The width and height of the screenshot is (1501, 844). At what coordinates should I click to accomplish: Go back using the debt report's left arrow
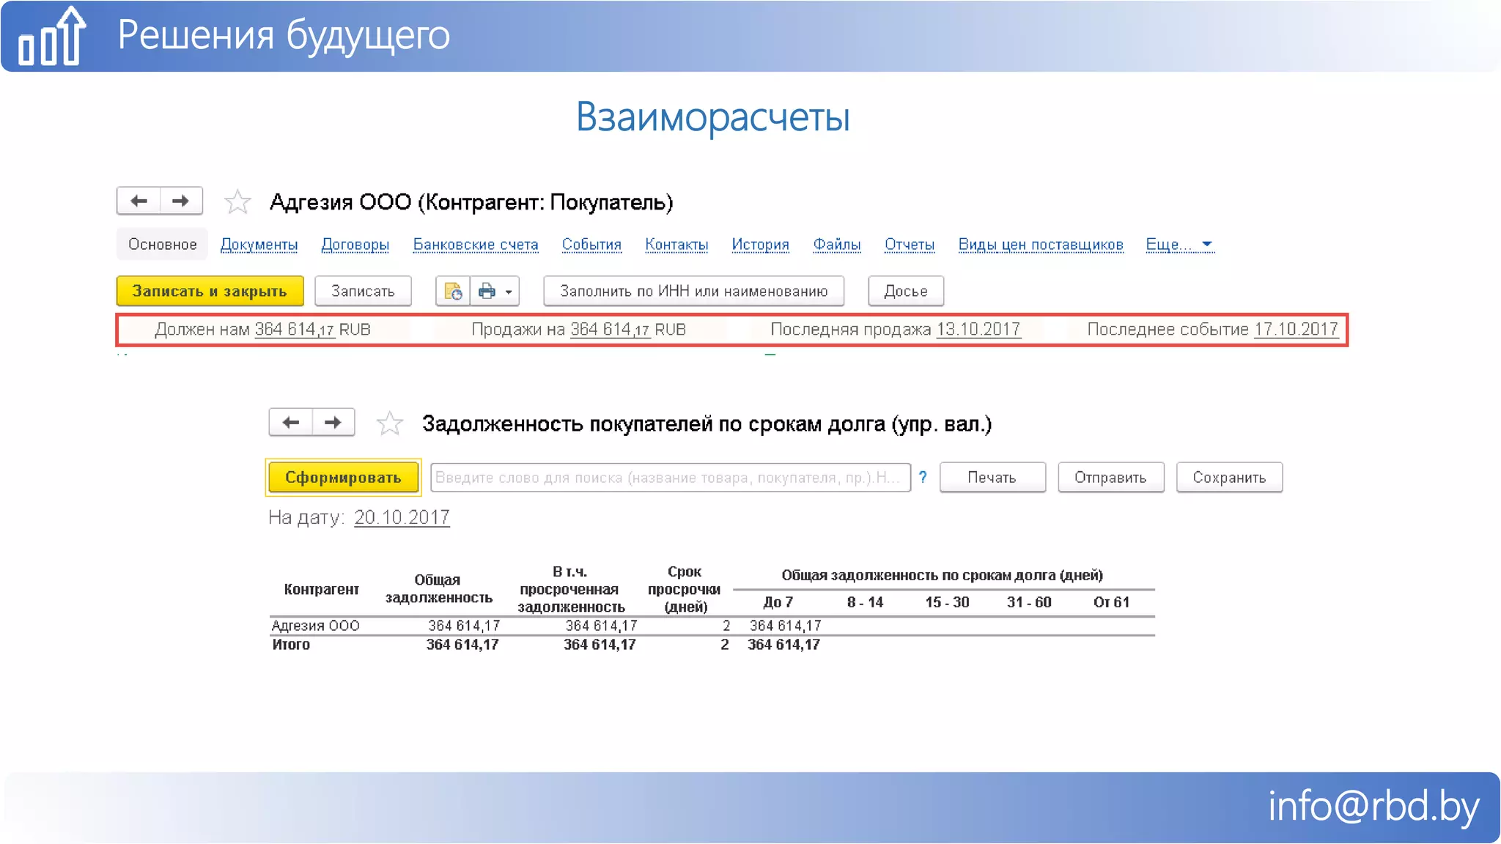291,422
